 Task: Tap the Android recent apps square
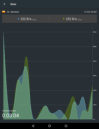(66, 126)
